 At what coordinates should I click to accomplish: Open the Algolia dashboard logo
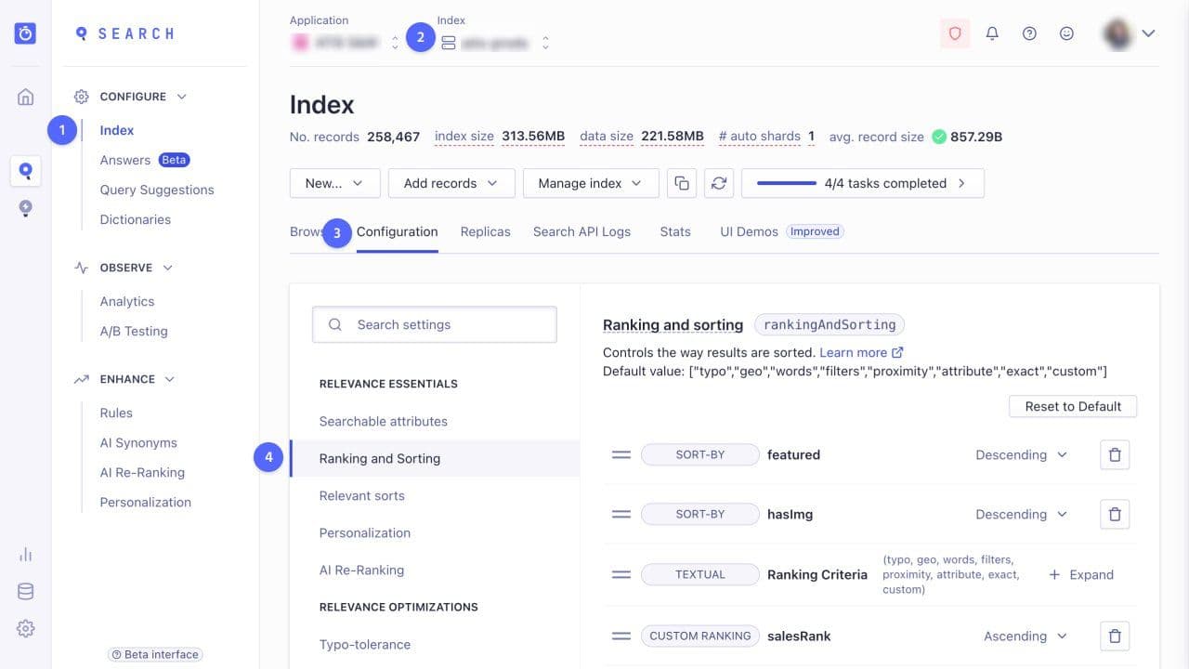[x=26, y=33]
